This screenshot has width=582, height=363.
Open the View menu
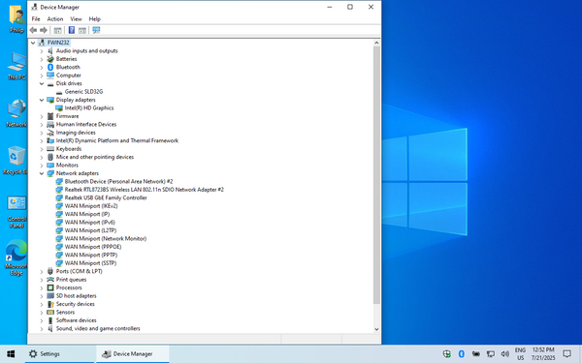pyautogui.click(x=76, y=19)
